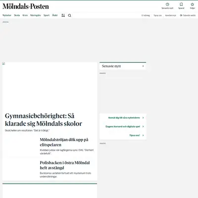Open the Krim section
This screenshot has width=198, height=198.
(x=25, y=15)
